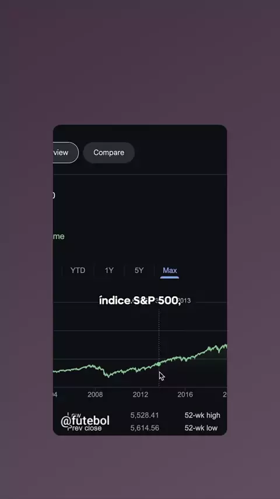Select the 5Y time range
280x499 pixels.
(x=139, y=270)
